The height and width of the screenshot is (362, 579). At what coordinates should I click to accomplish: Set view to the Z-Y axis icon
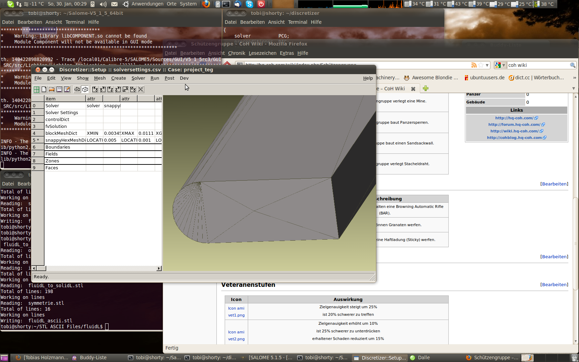click(118, 89)
